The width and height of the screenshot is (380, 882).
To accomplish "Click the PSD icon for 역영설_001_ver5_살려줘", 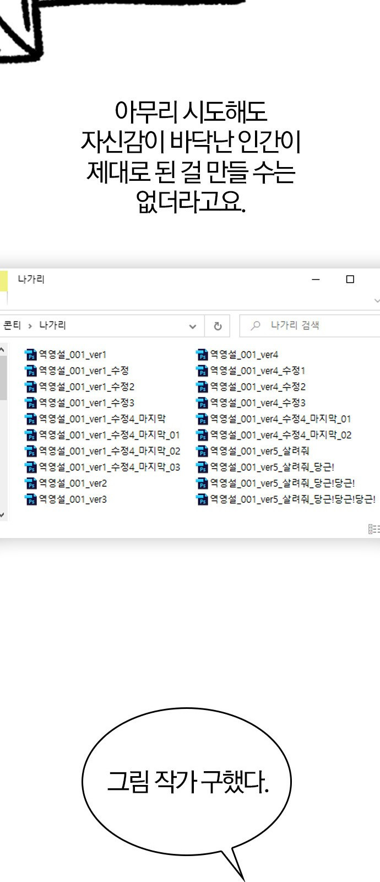I will [x=202, y=451].
